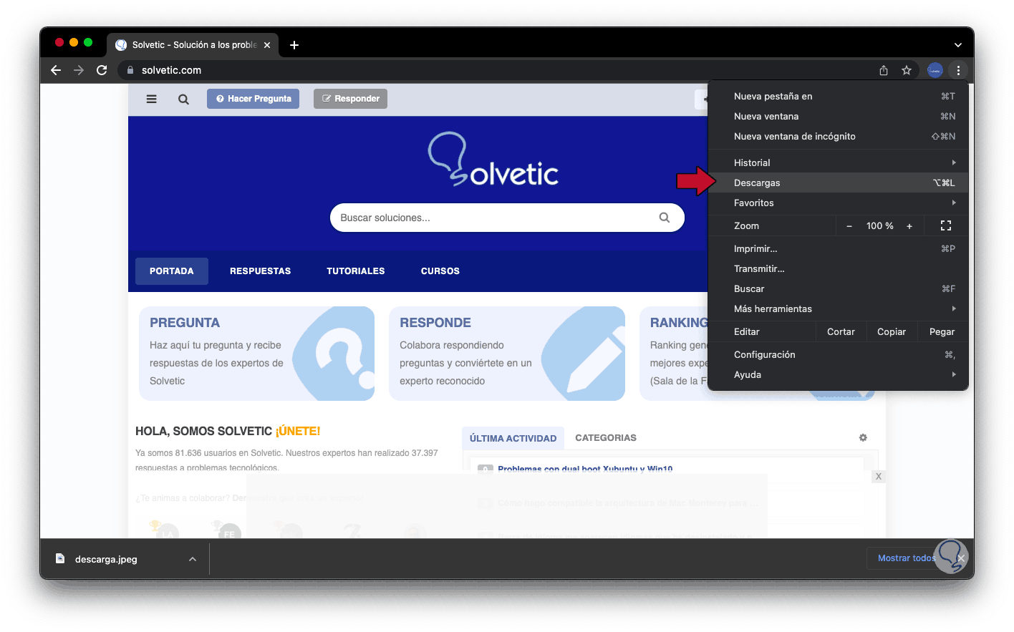This screenshot has height=632, width=1014.
Task: Open the Chrome profile avatar
Action: (x=935, y=70)
